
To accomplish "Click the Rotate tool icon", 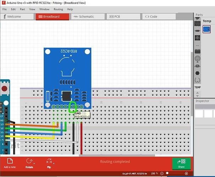I will [x=29, y=161].
